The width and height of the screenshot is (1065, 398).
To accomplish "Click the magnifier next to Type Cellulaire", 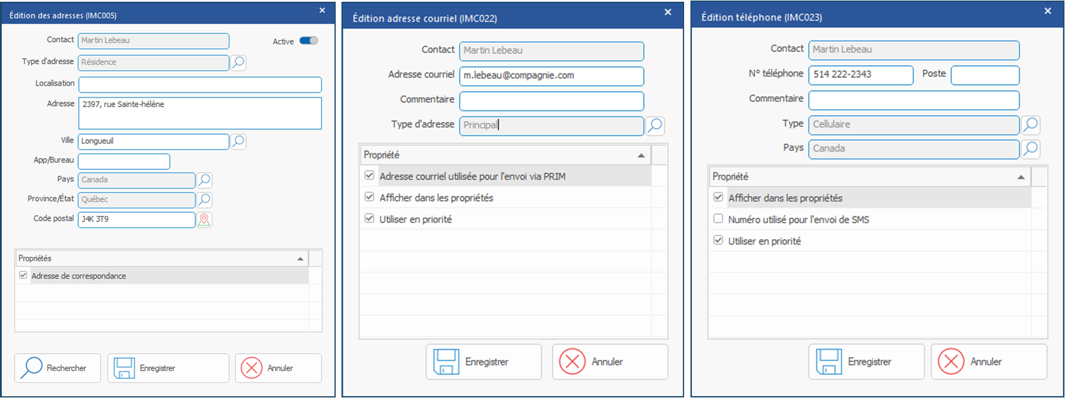I will tap(1030, 124).
